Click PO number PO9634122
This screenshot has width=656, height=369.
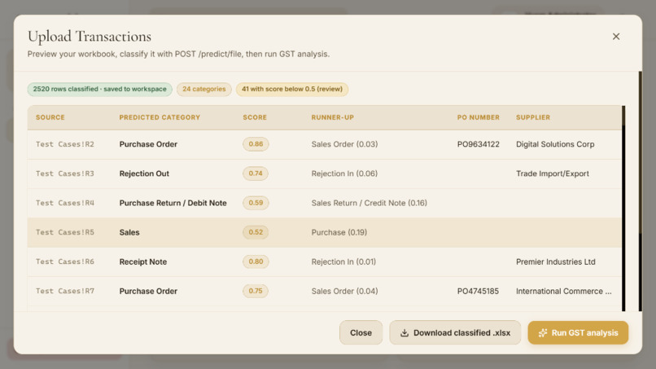479,144
